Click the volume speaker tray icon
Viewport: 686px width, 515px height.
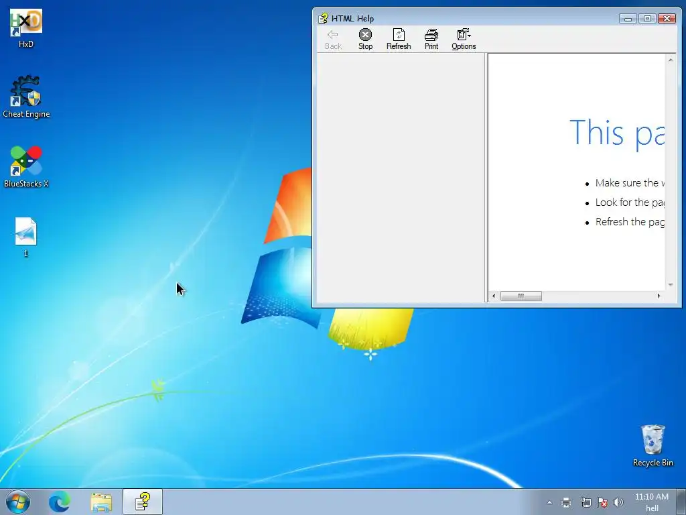coord(618,502)
